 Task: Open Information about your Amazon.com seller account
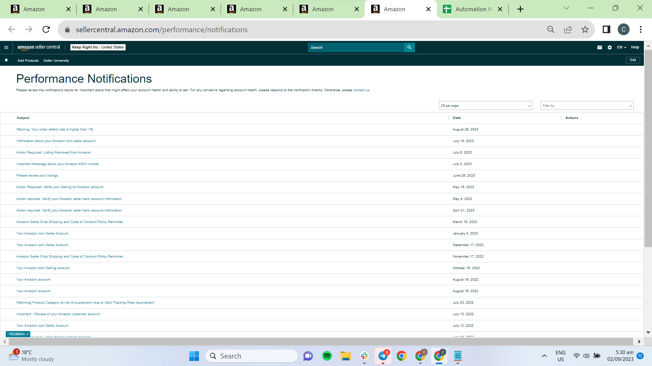pyautogui.click(x=56, y=141)
